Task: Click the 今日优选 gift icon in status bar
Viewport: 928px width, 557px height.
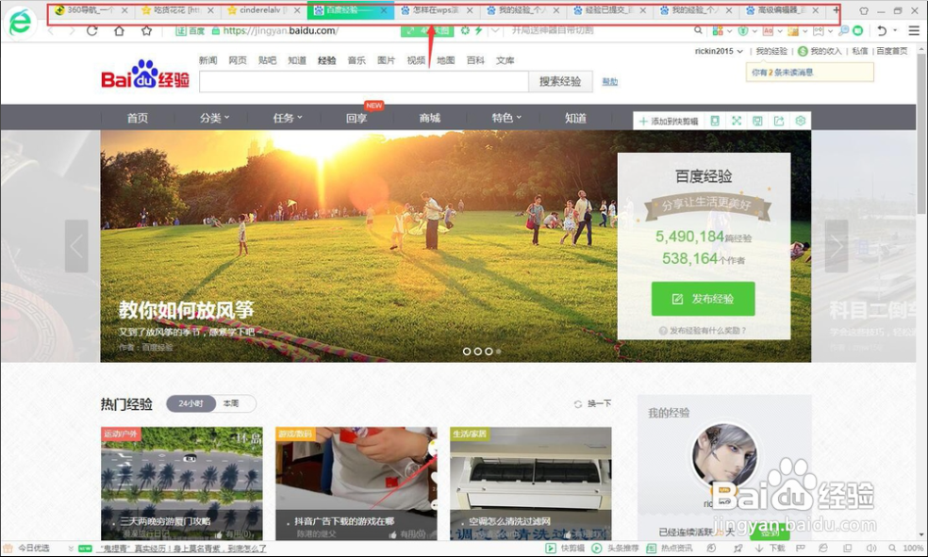Action: pyautogui.click(x=8, y=549)
